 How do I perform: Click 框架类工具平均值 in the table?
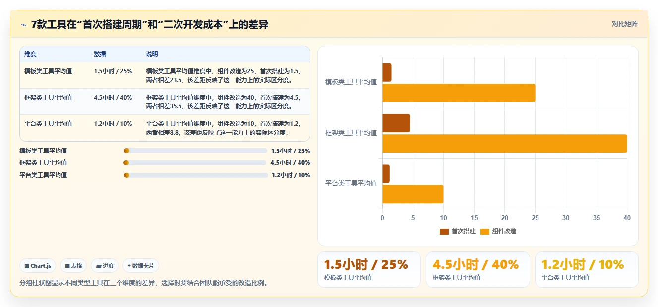tap(48, 98)
